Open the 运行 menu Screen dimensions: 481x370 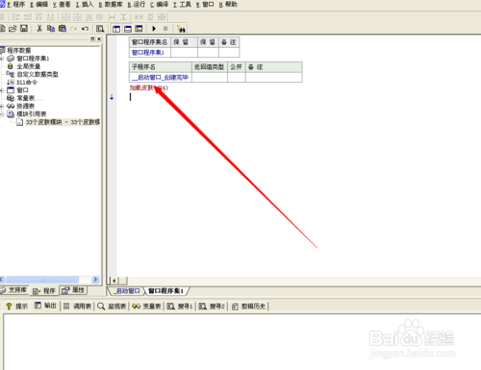(137, 5)
